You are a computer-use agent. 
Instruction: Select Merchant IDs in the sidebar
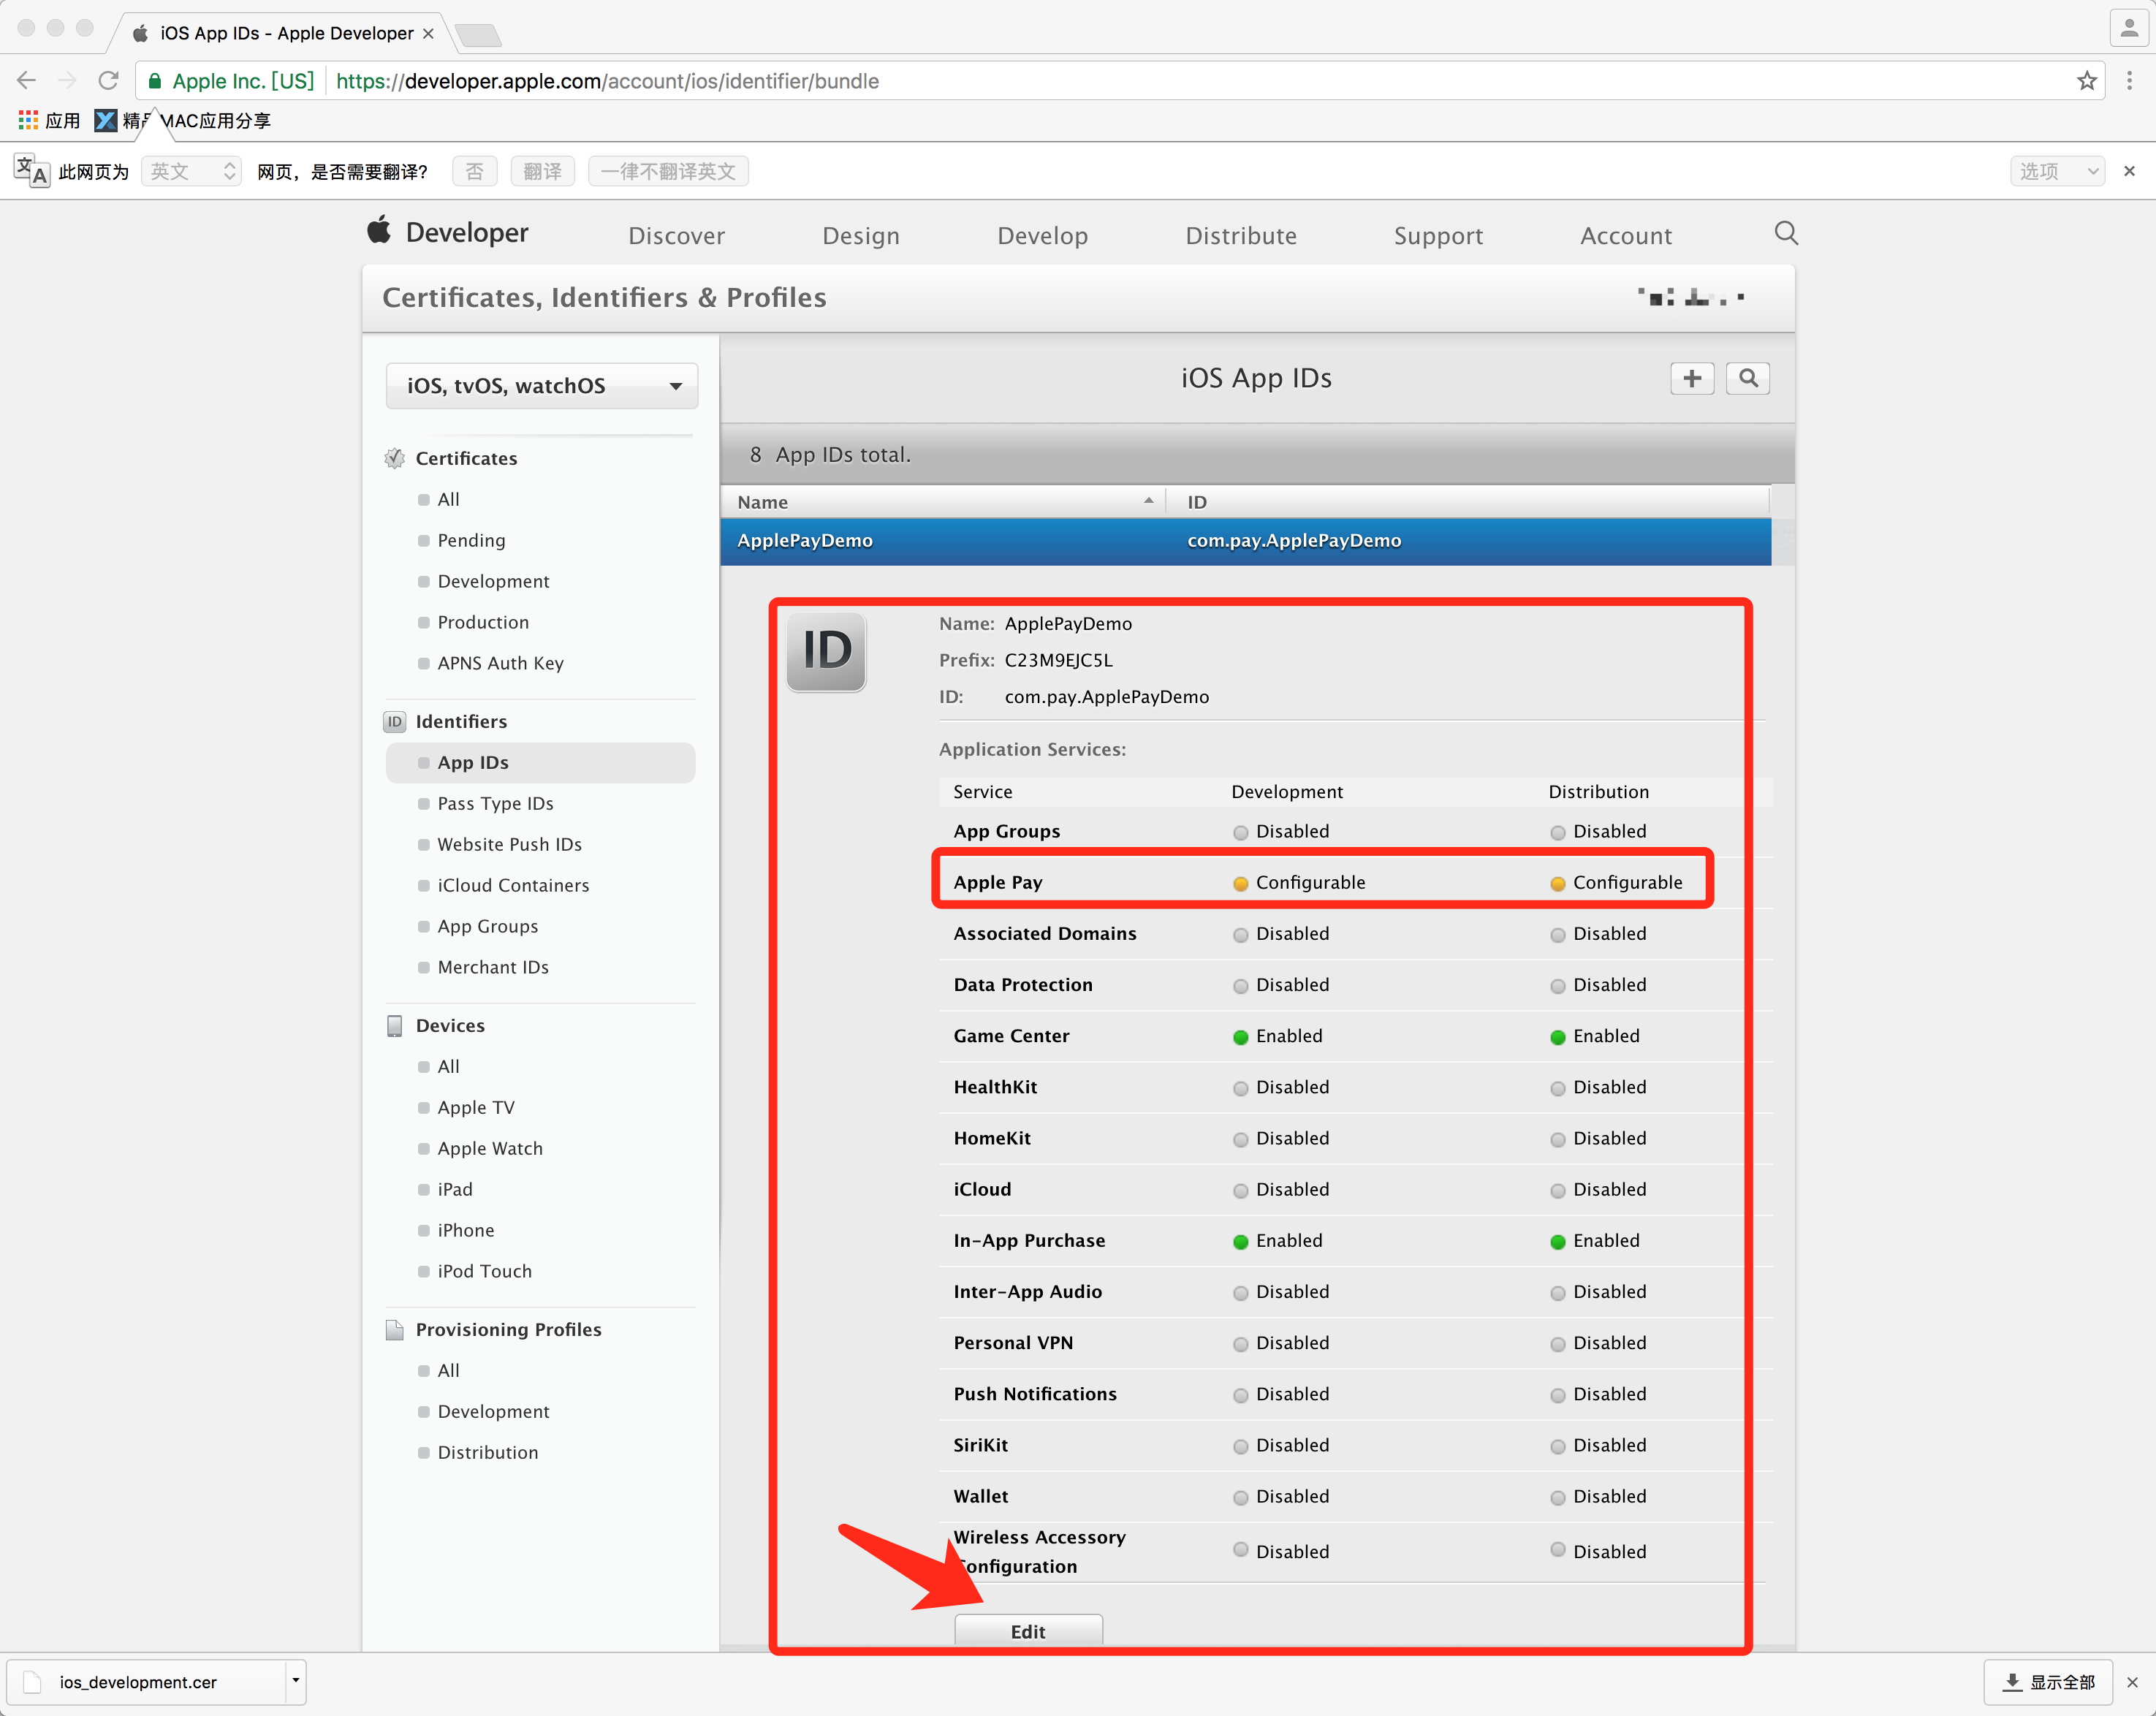(493, 967)
